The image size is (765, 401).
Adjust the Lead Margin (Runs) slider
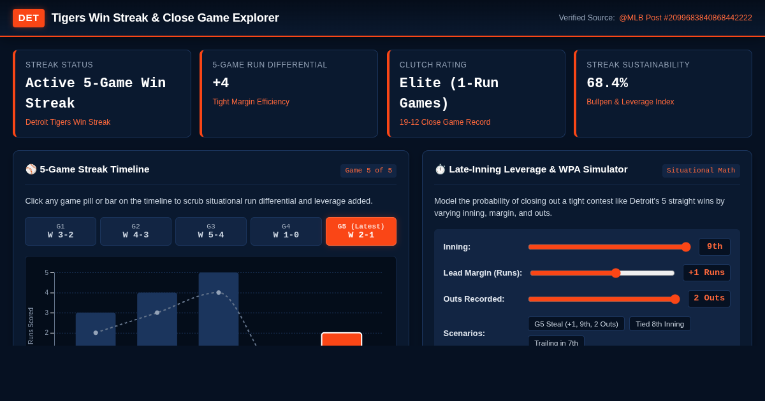tap(602, 273)
